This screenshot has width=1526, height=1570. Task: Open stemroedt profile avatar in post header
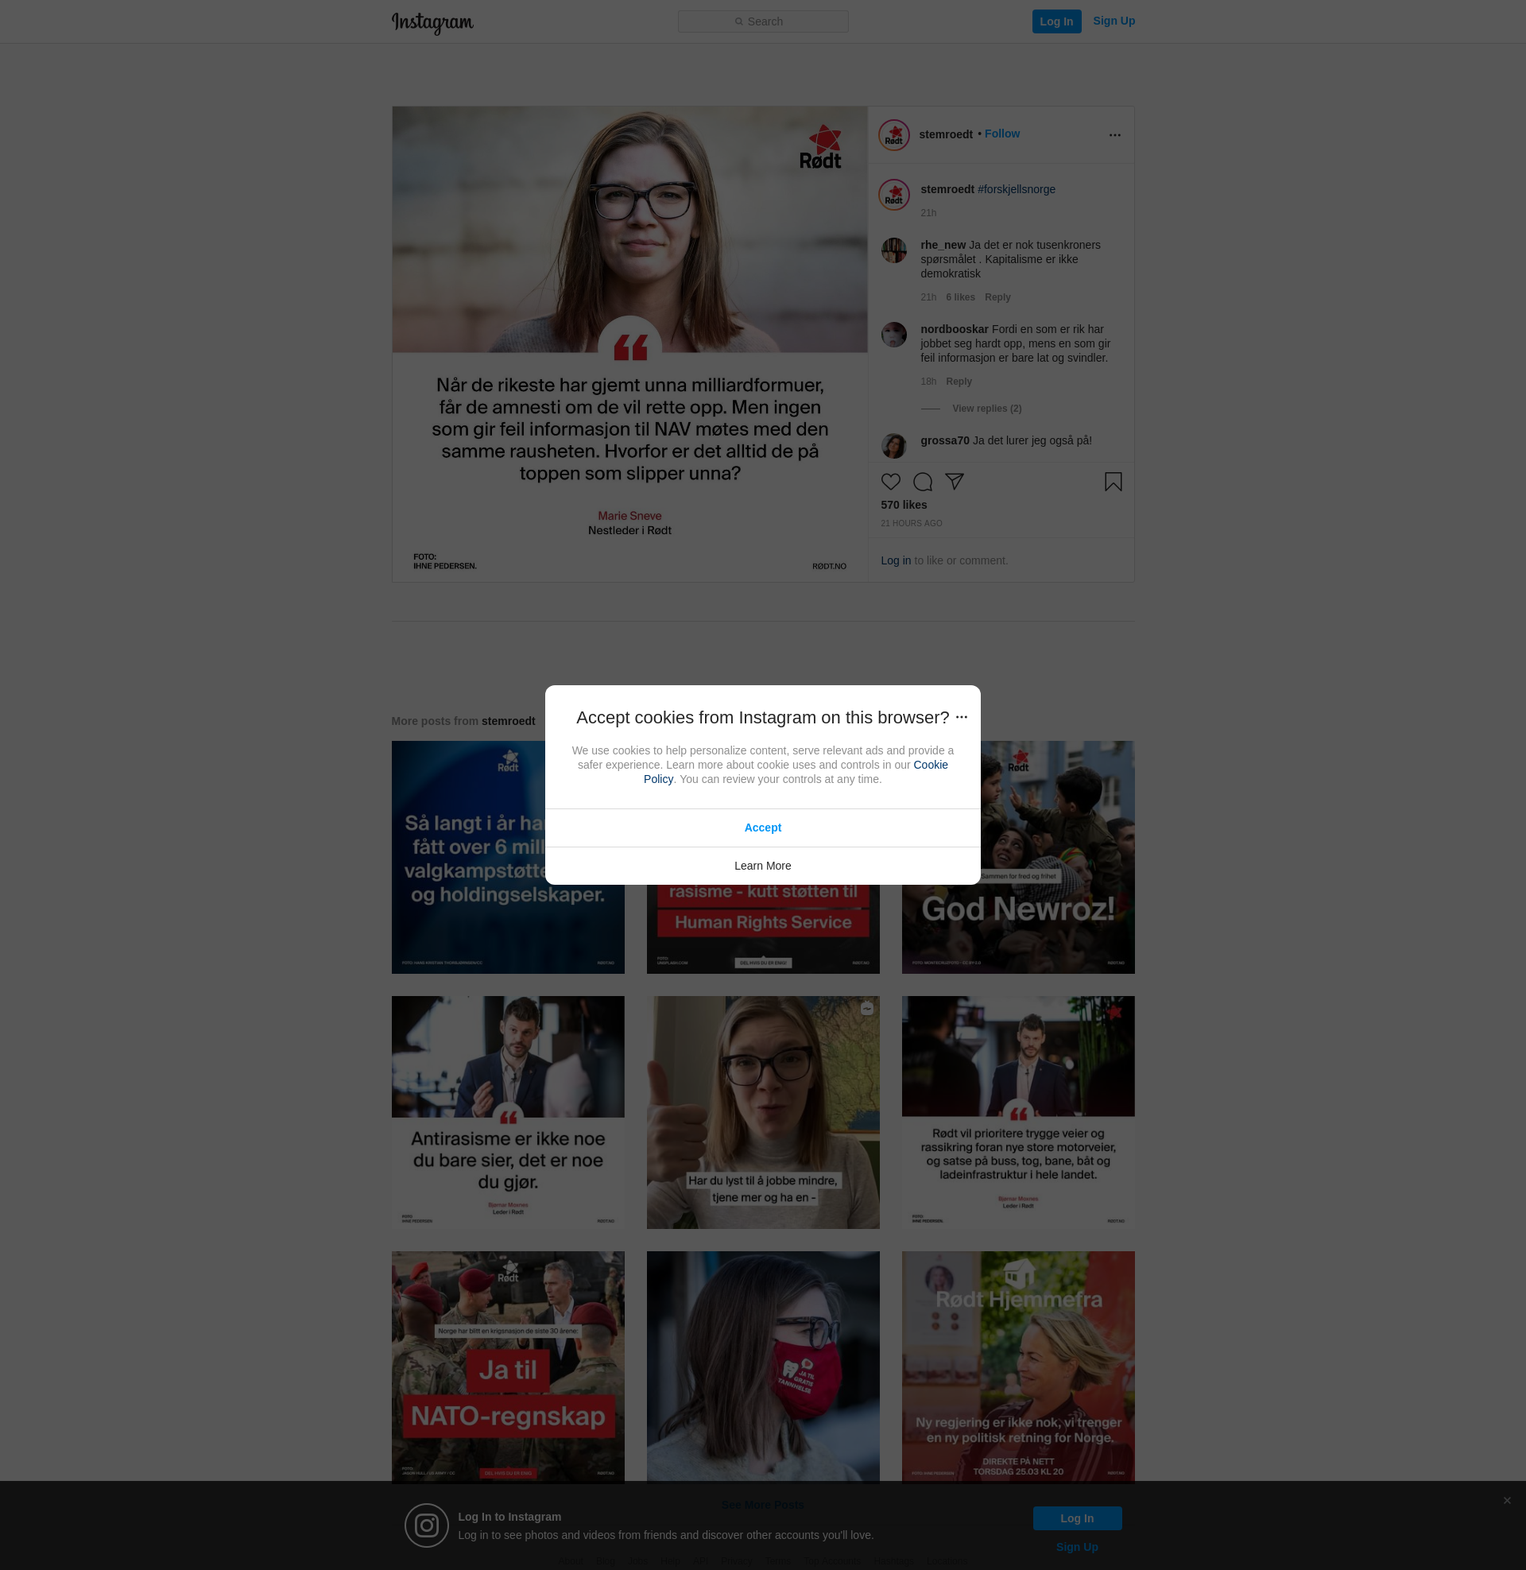tap(893, 134)
